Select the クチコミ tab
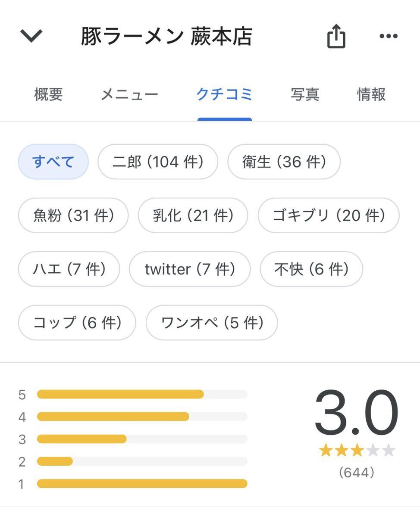The width and height of the screenshot is (420, 517). (x=224, y=94)
